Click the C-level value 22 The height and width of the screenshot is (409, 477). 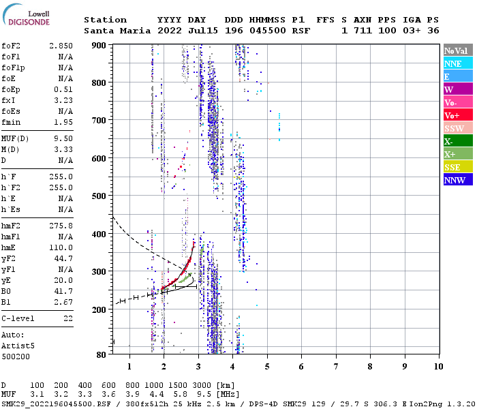pos(68,319)
